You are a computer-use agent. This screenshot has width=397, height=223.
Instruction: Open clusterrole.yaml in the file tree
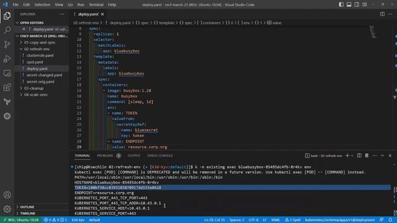click(40, 55)
